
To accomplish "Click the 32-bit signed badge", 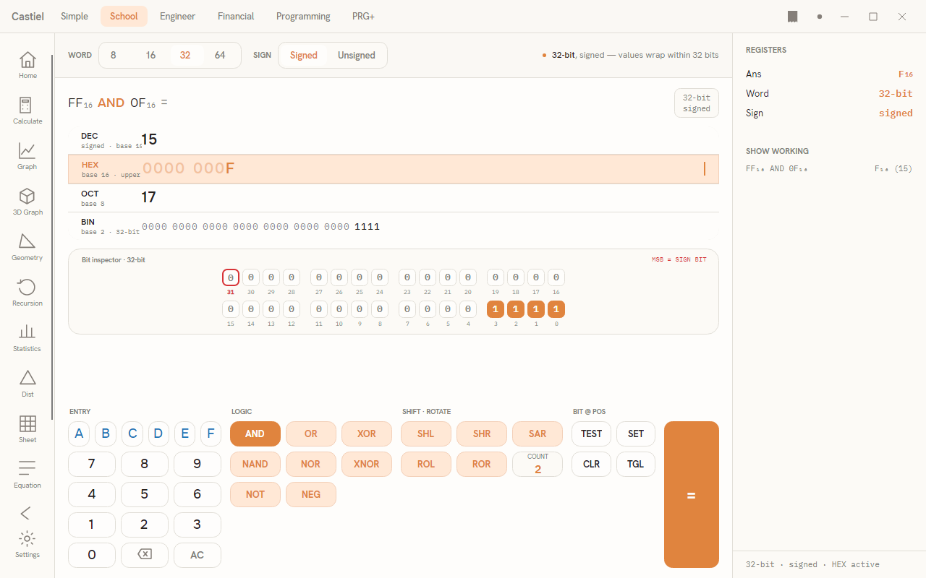I will click(x=697, y=103).
